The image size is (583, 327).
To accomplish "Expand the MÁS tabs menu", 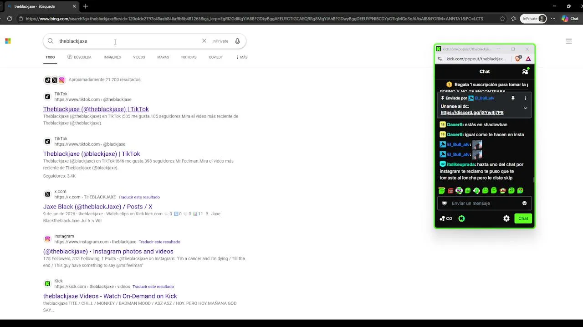I will [242, 57].
